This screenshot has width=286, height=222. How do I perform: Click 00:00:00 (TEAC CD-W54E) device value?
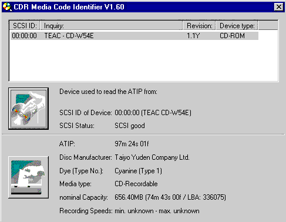153,113
